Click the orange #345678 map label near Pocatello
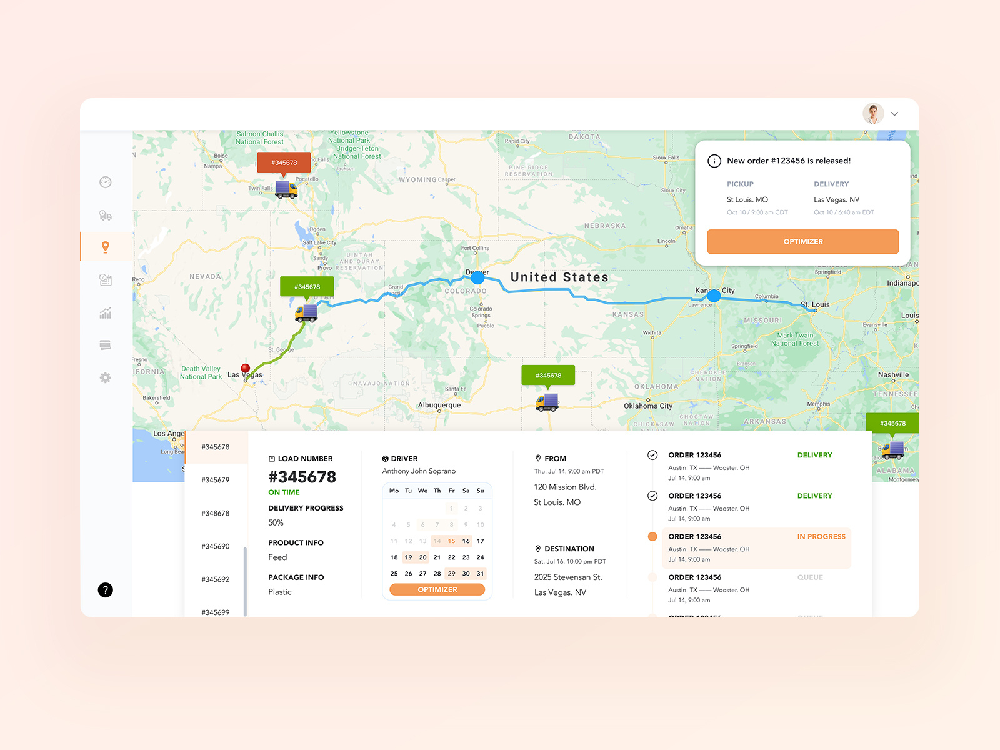This screenshot has height=750, width=1000. coord(284,162)
